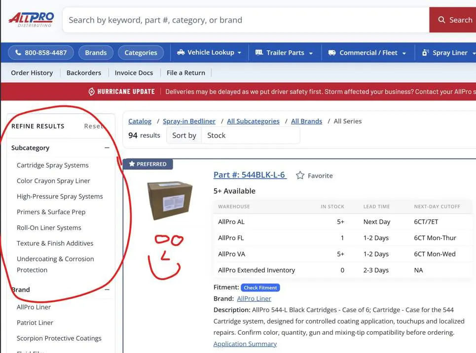Open the Trailer Parts dropdown arrow

[x=311, y=53]
